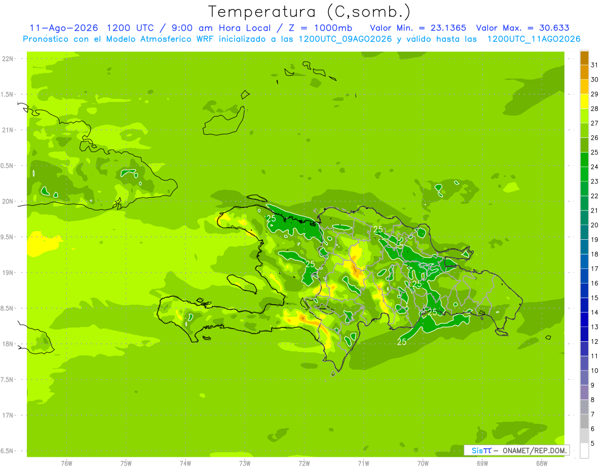Click the yellow 28 legend color block
This screenshot has height=470, width=608.
pos(584,101)
